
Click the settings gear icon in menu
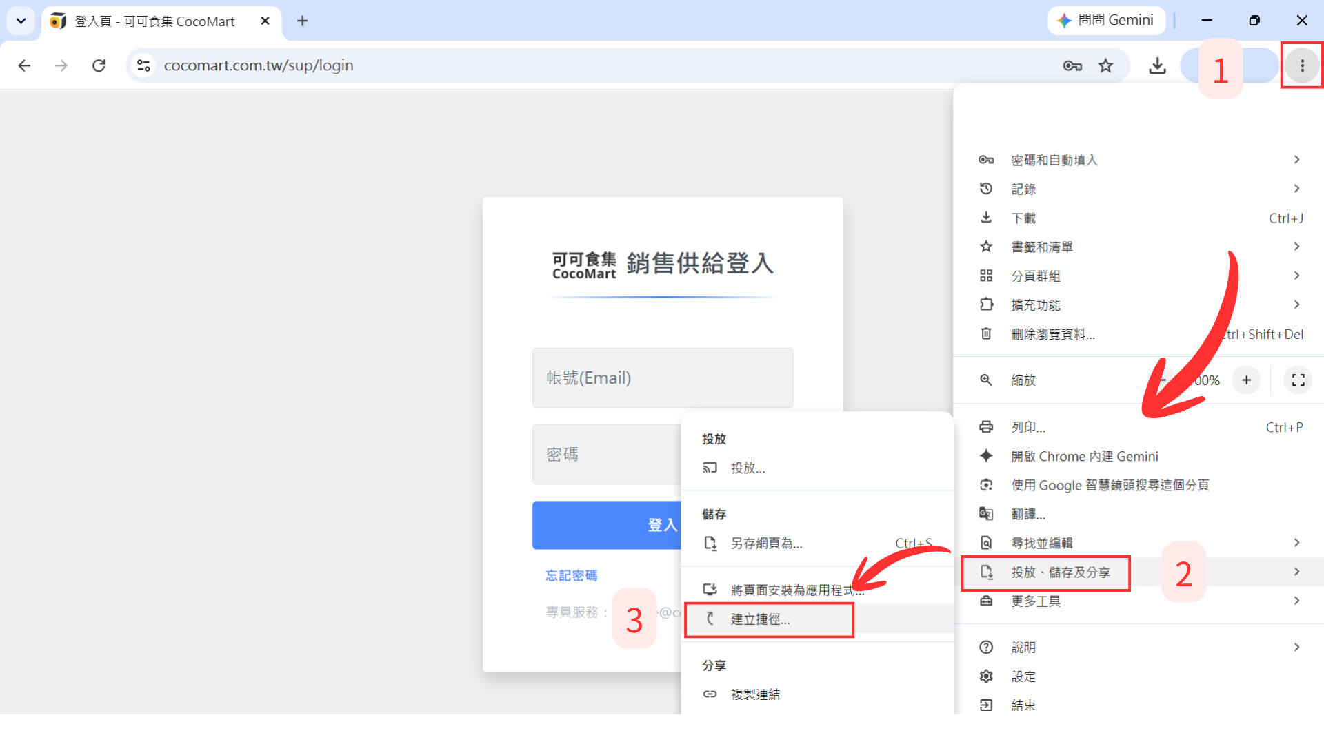[986, 676]
